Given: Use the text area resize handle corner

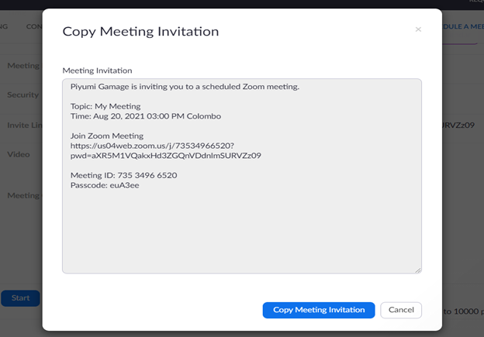Looking at the screenshot, I should (x=418, y=270).
